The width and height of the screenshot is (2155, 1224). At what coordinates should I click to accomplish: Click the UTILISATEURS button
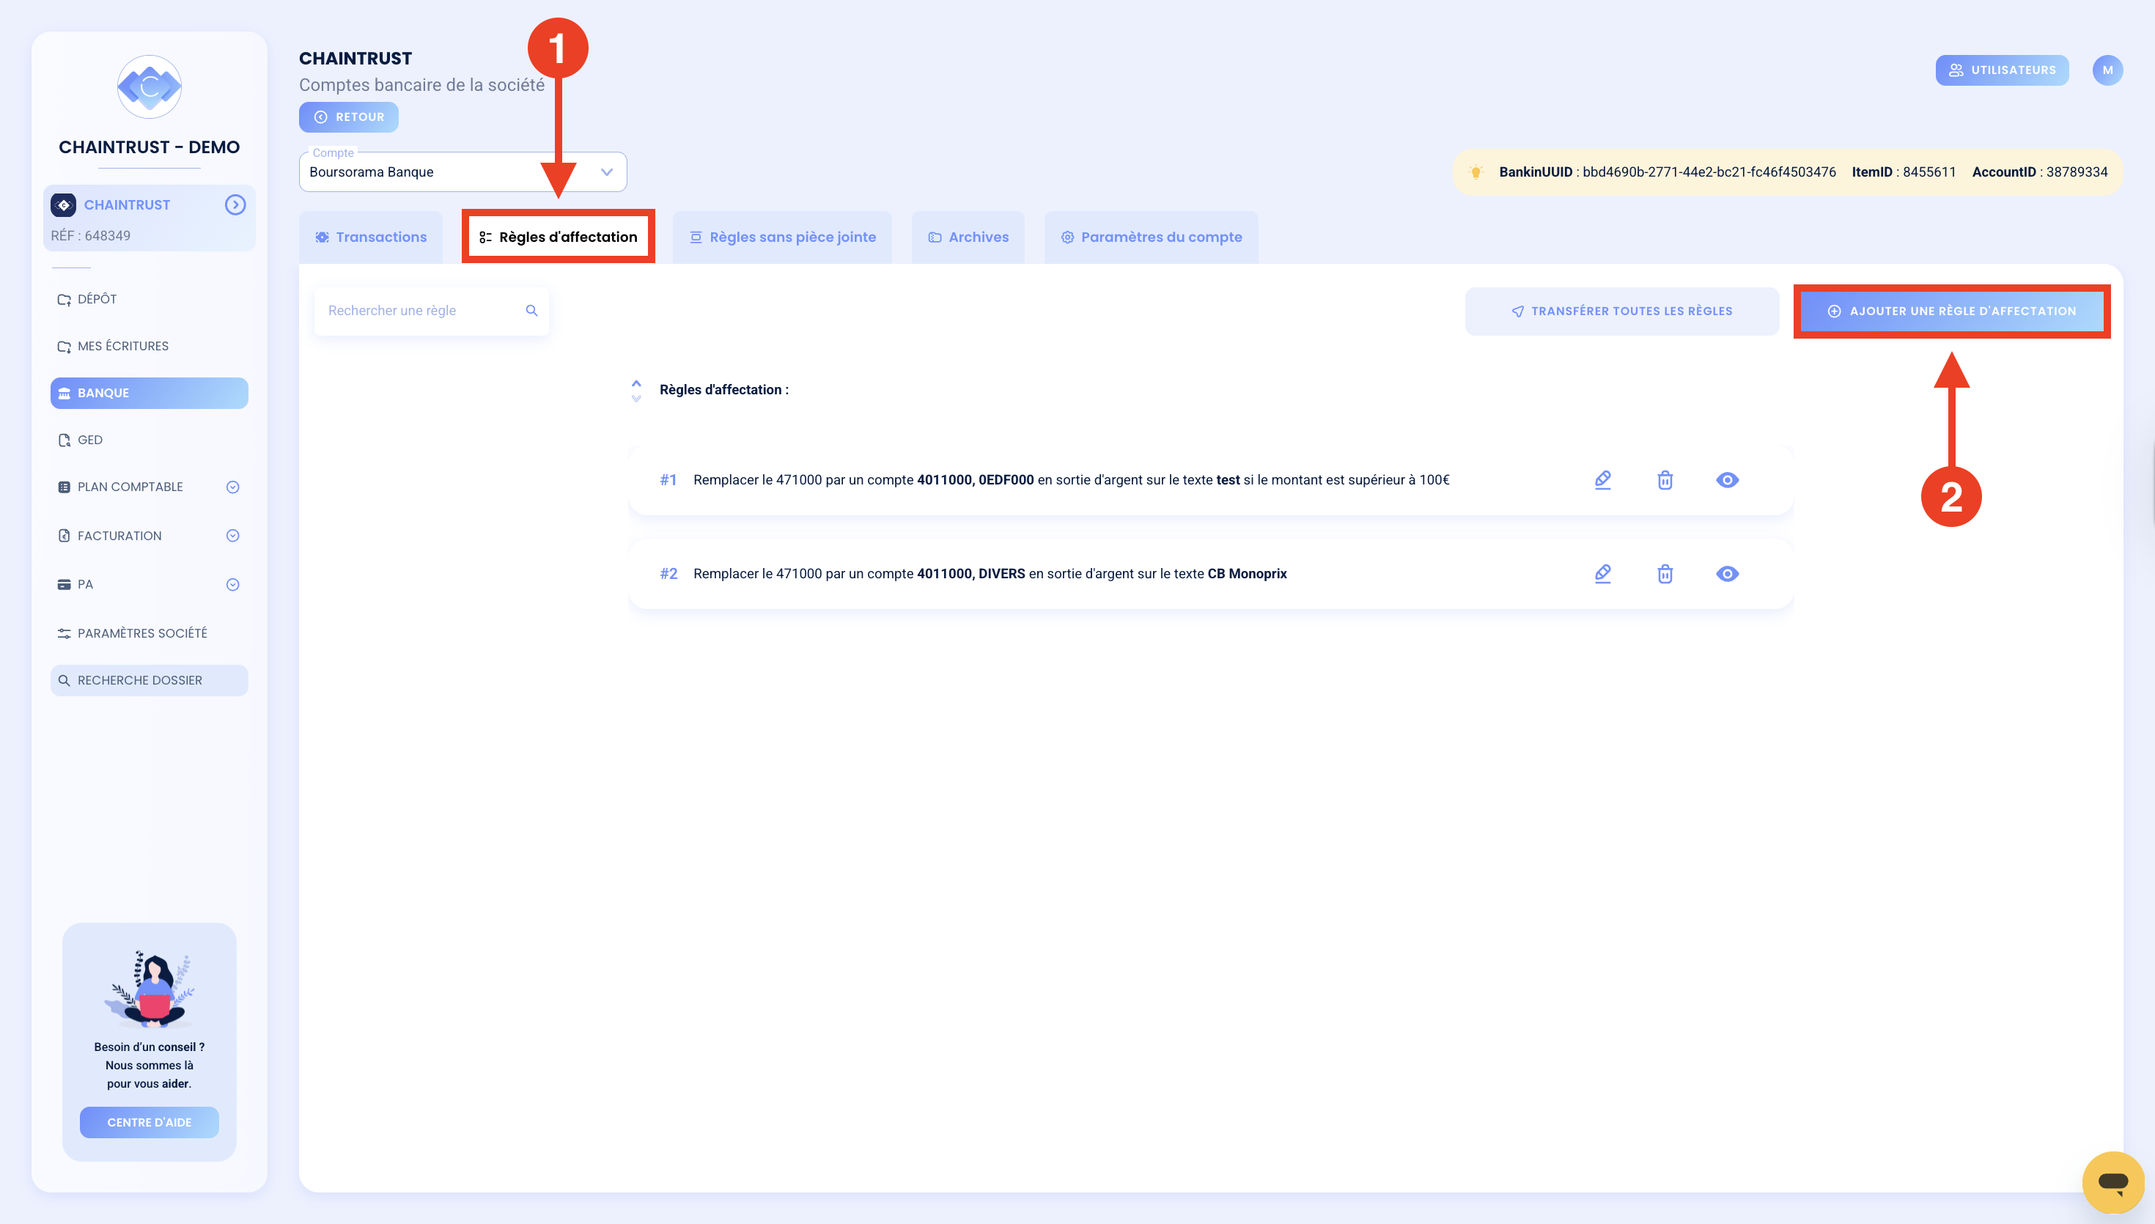click(x=2002, y=70)
